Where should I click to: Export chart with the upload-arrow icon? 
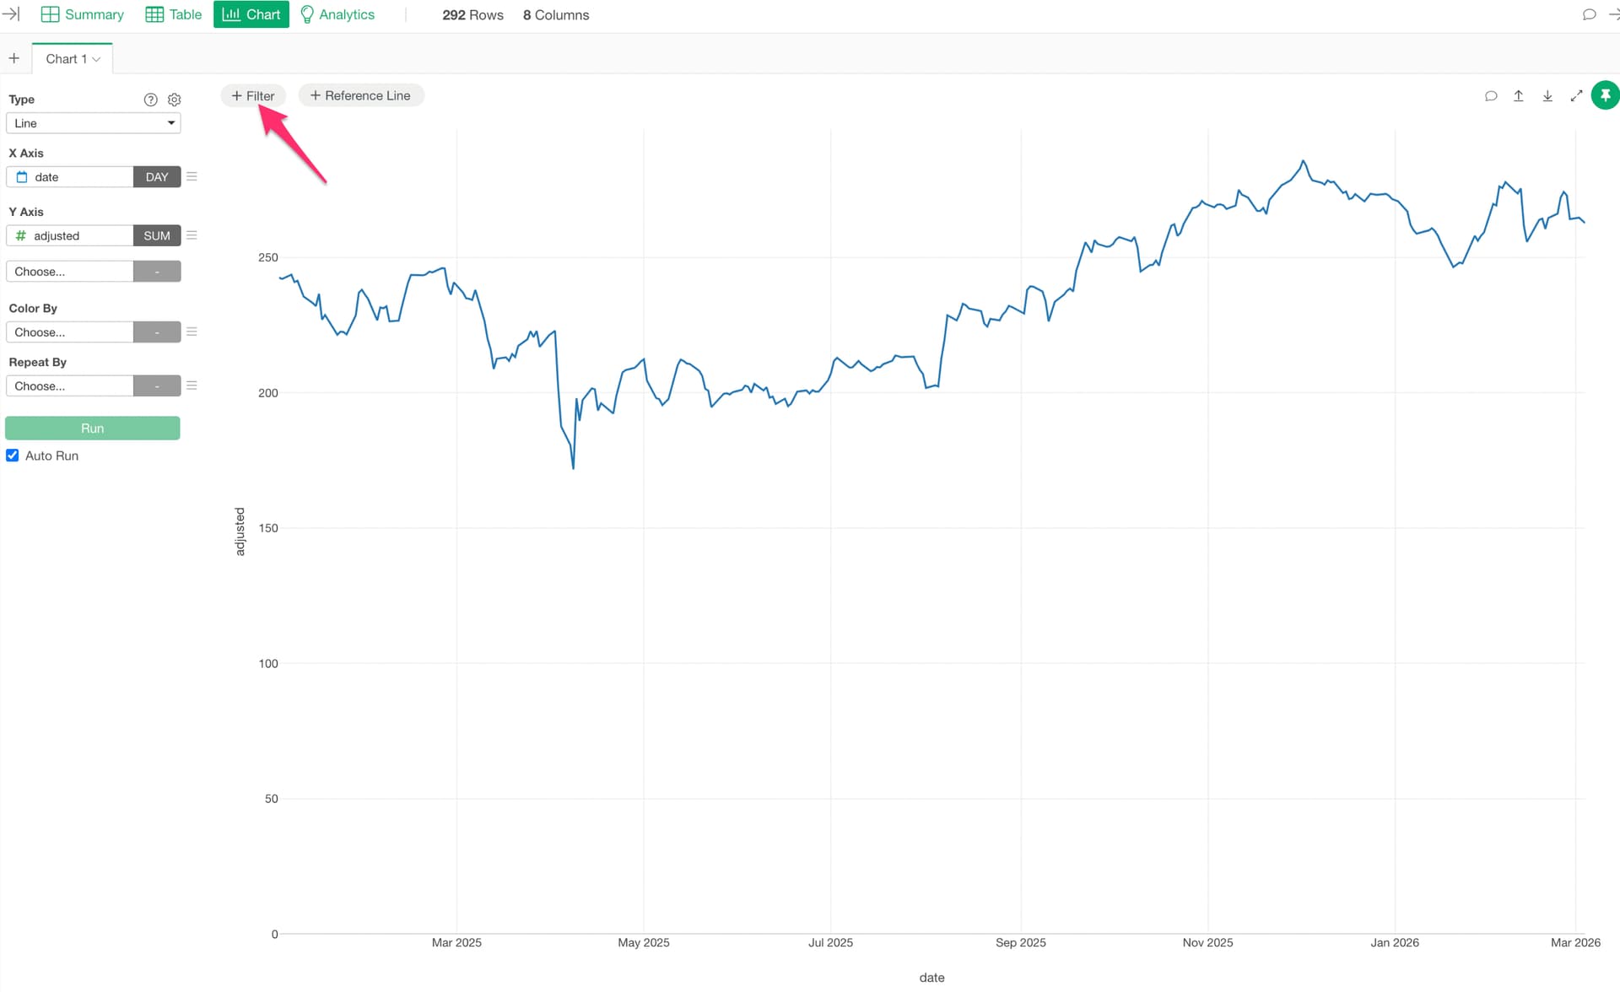point(1519,96)
